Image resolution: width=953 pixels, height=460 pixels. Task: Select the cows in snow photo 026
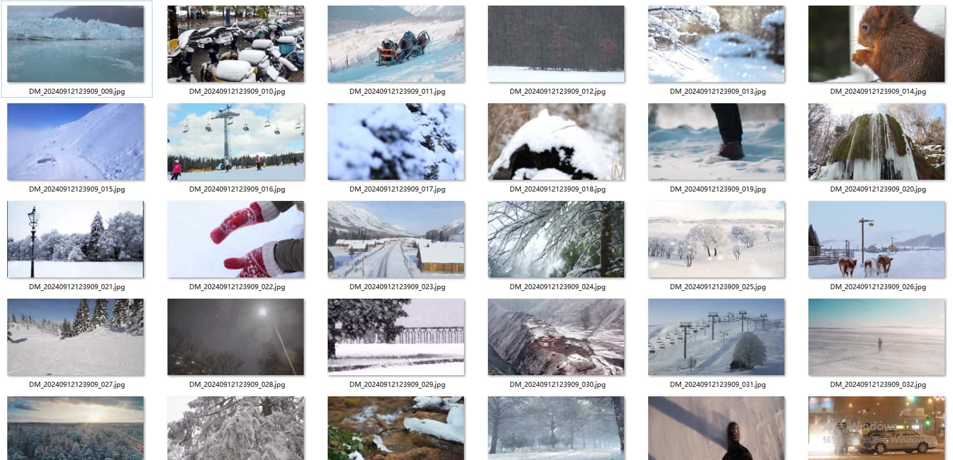[877, 239]
